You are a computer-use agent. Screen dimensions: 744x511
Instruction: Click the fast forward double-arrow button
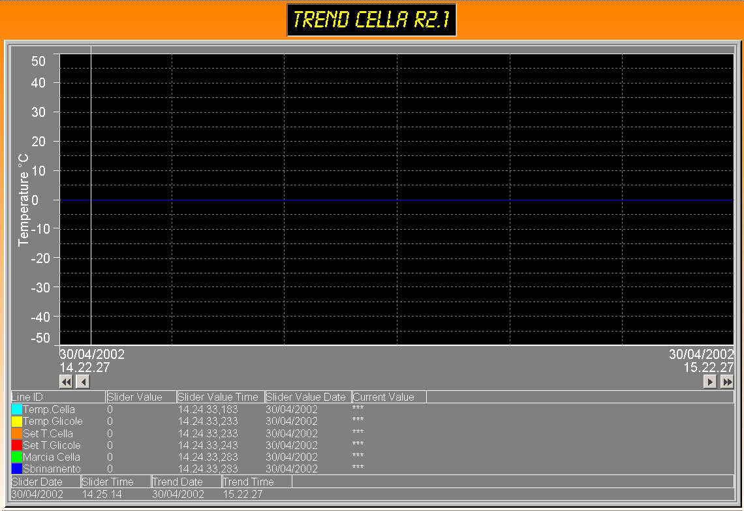tap(727, 382)
